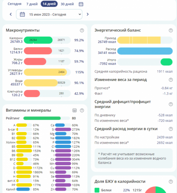Click the blue Расход energy bar
This screenshot has height=193, width=177.
tap(145, 51)
